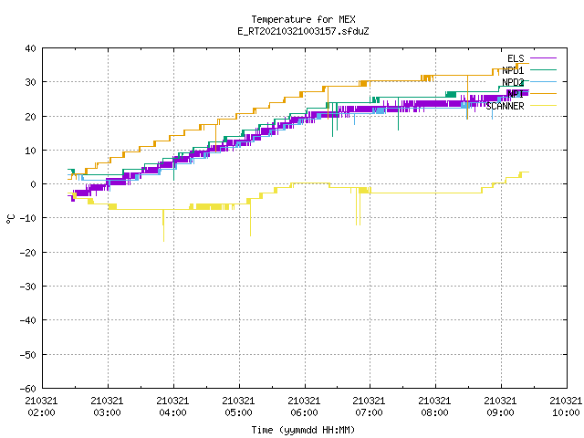Click the NPD1 legend label
The width and height of the screenshot is (584, 438).
tap(513, 70)
